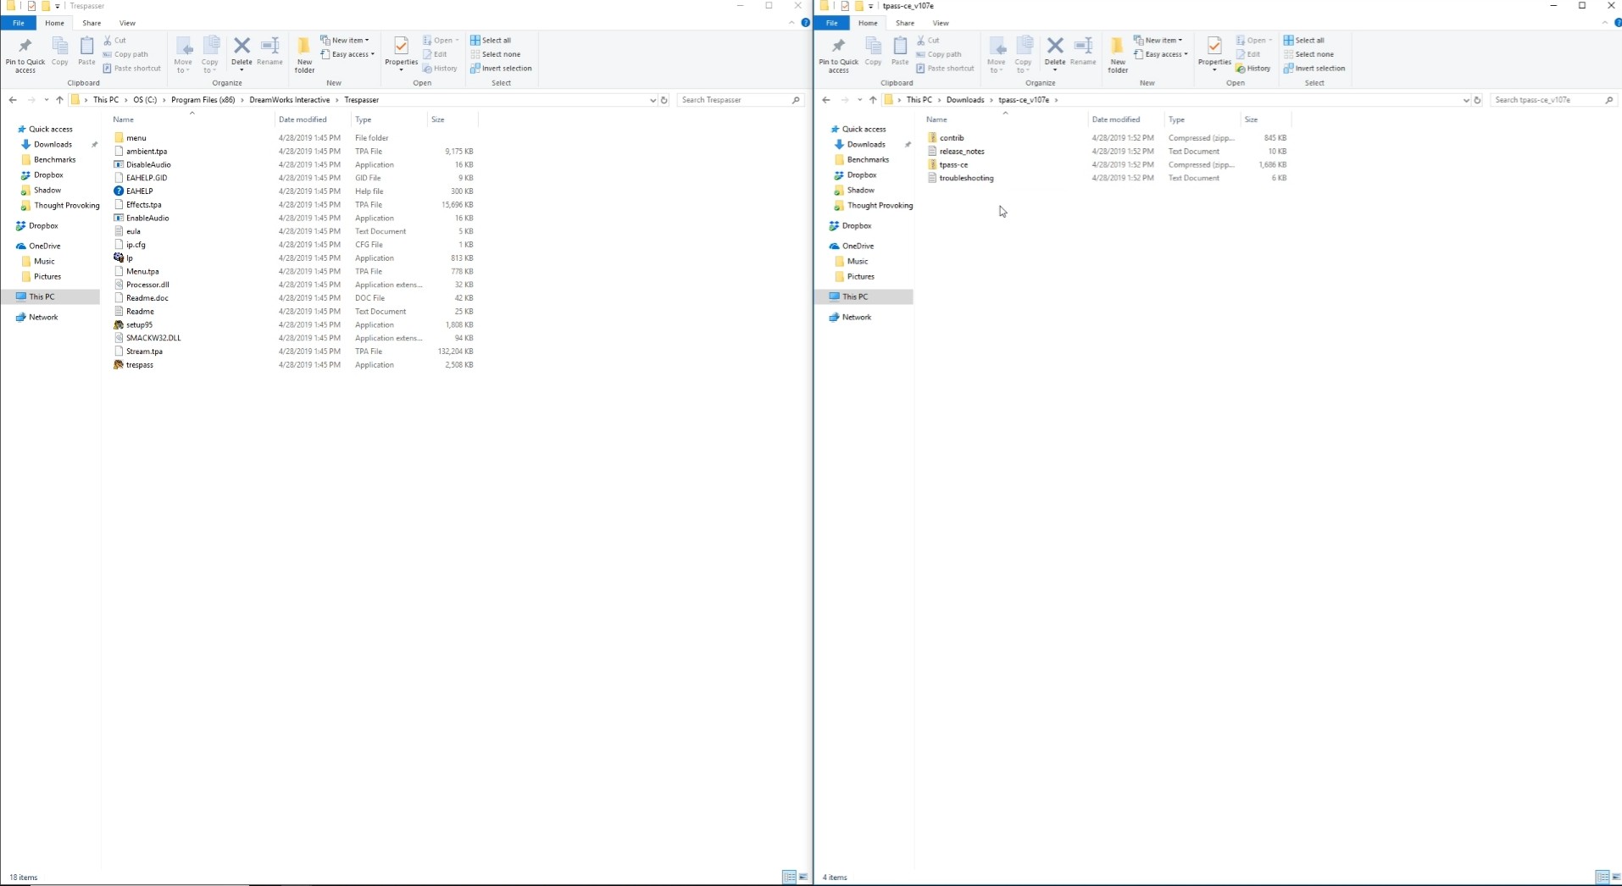Click Invert selection in tpass-ce_v107e window
Screen dimensions: 1622x886
[1319, 69]
